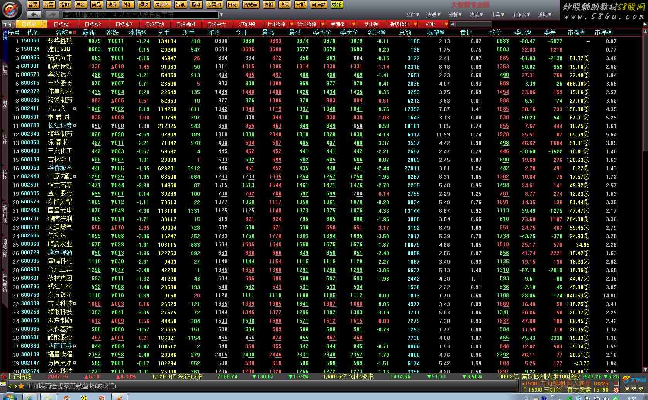Switch to the 自选股3 tab
This screenshot has height=400, width=648.
[124, 24]
